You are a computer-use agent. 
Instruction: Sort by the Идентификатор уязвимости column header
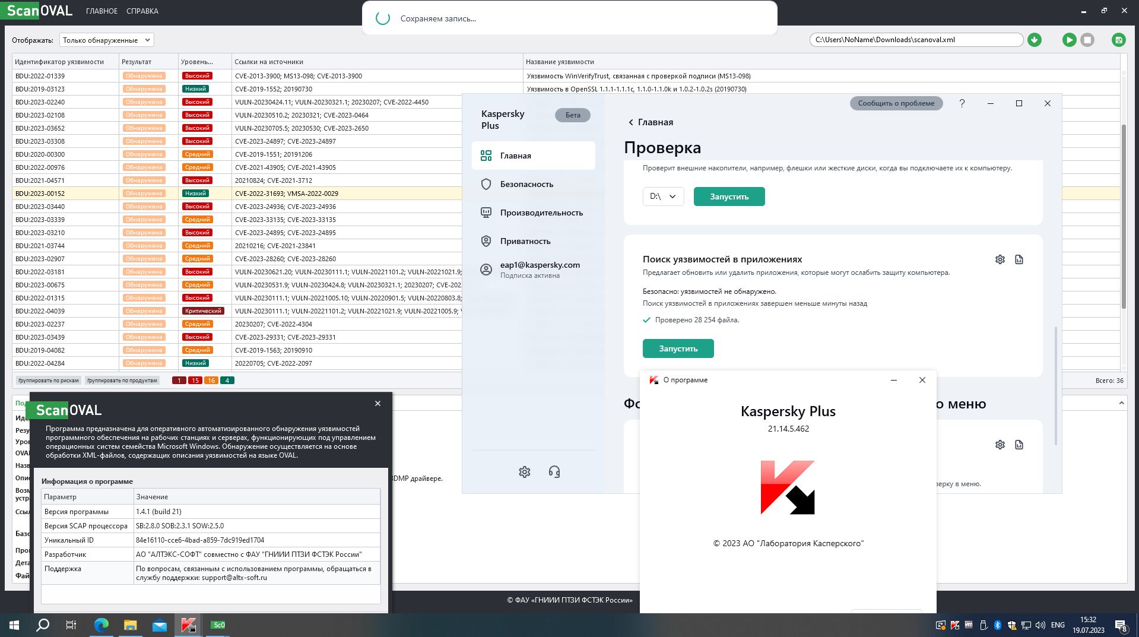click(x=65, y=62)
